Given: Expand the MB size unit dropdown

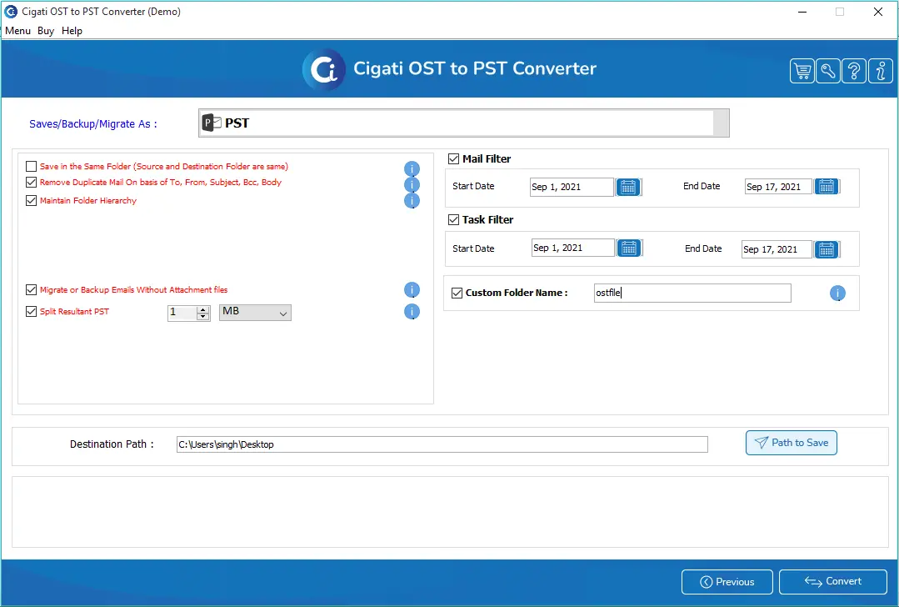Looking at the screenshot, I should (x=255, y=313).
